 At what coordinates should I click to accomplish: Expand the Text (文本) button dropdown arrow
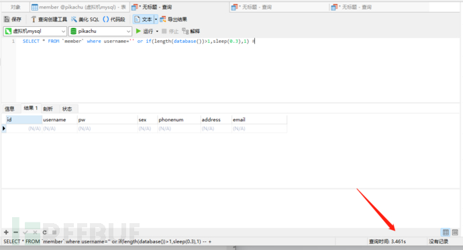click(156, 19)
